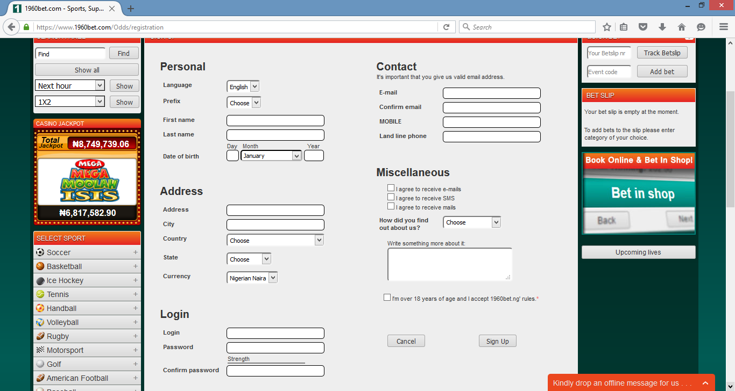Tick 'I agree to receive e-mails'
735x391 pixels.
click(x=391, y=188)
